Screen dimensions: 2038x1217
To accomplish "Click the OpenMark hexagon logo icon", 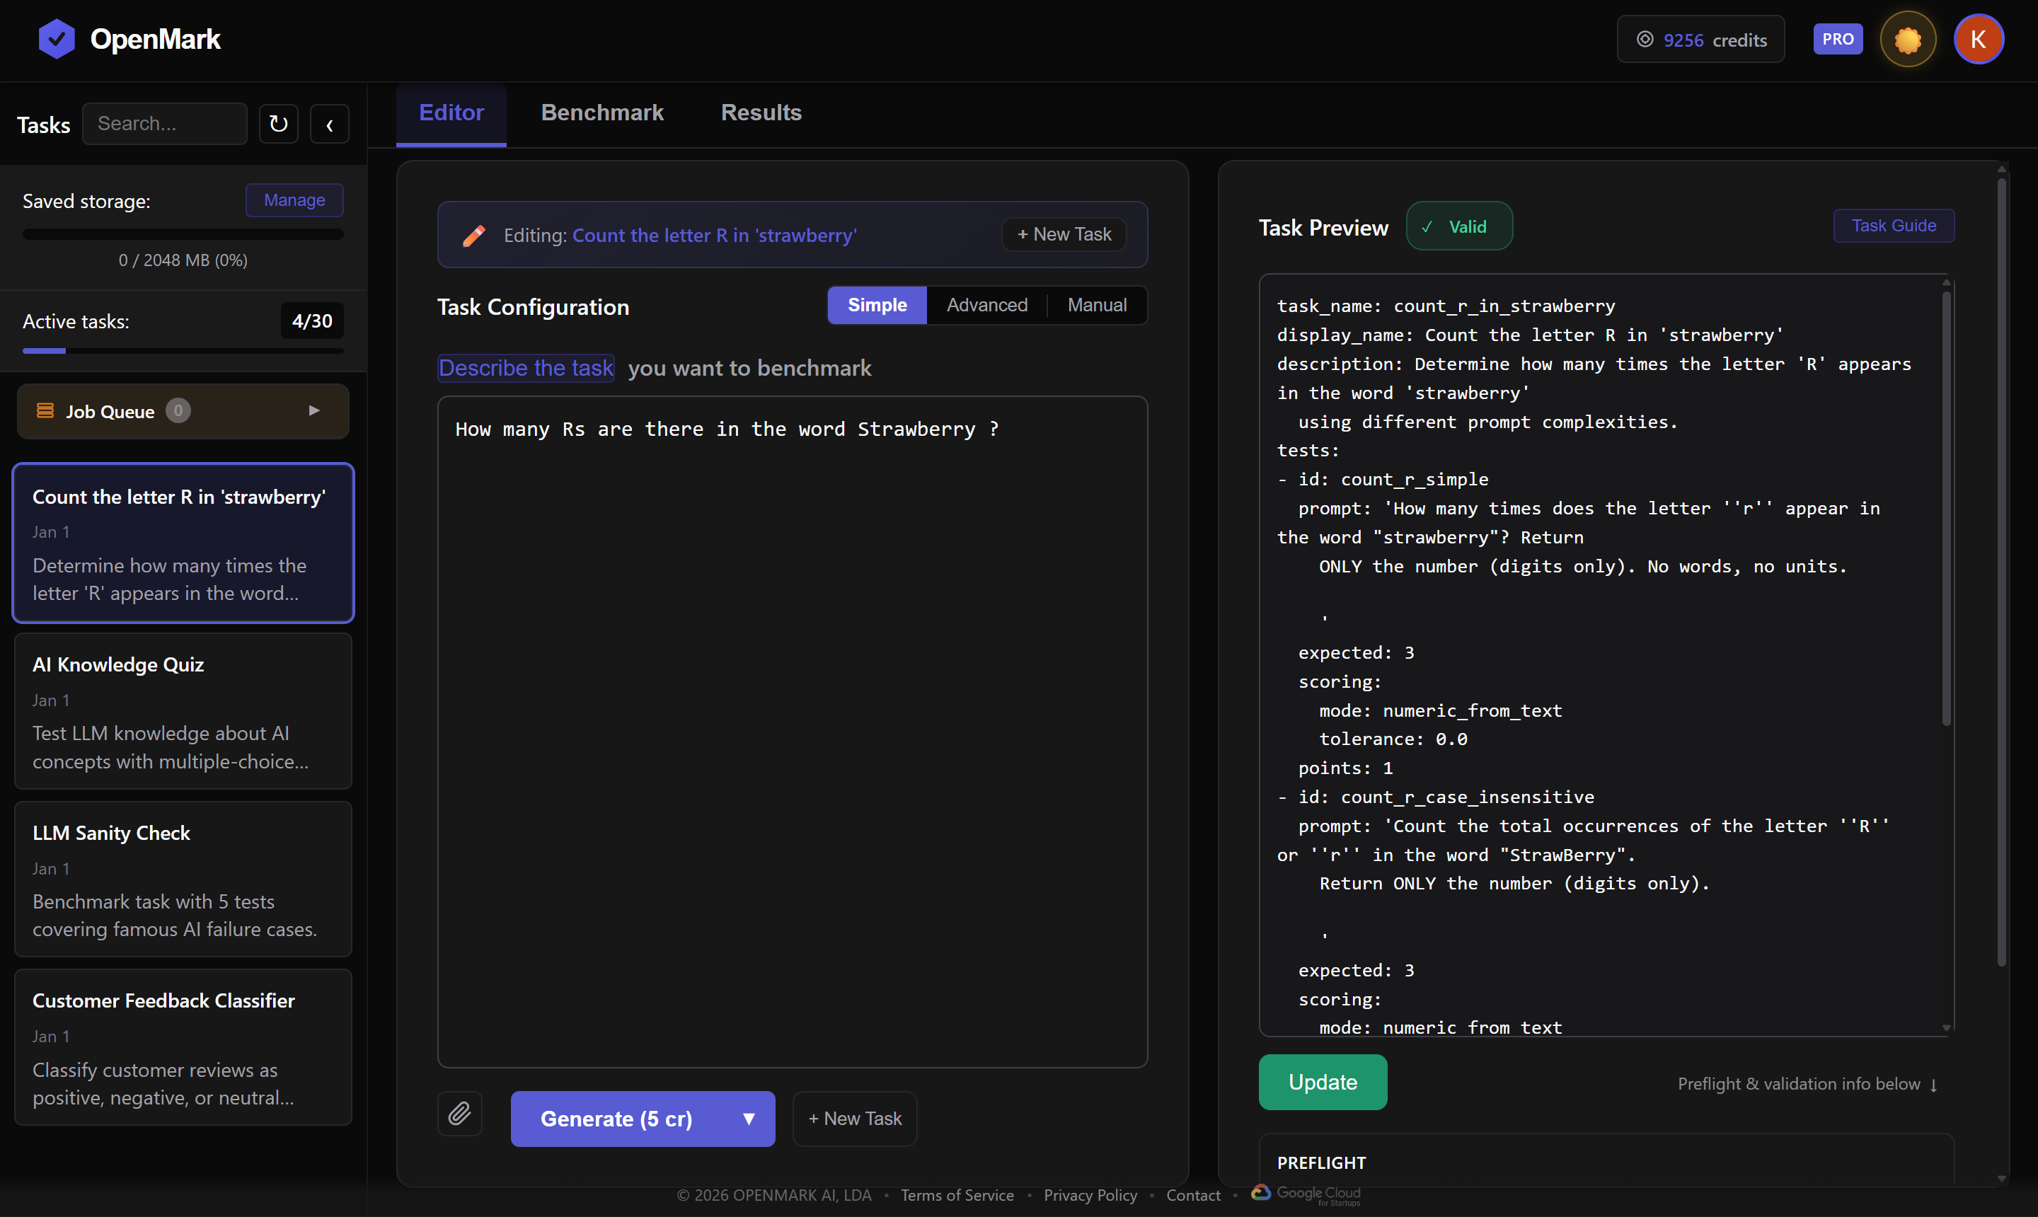I will click(x=56, y=38).
